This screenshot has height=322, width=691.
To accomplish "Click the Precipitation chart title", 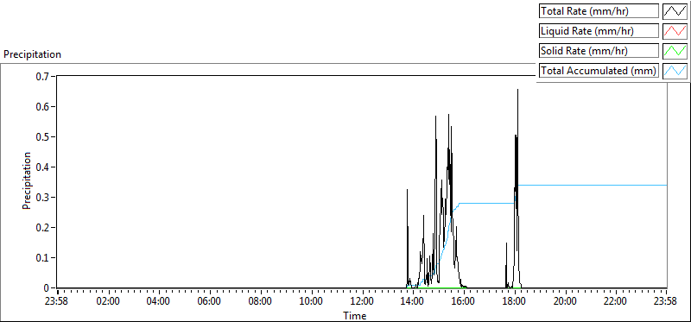I will tap(32, 54).
